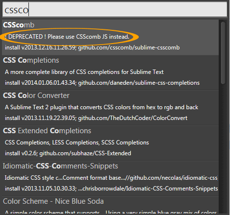
Task: Click the Idiomatic CSS style description line
Action: pyautogui.click(x=111, y=178)
